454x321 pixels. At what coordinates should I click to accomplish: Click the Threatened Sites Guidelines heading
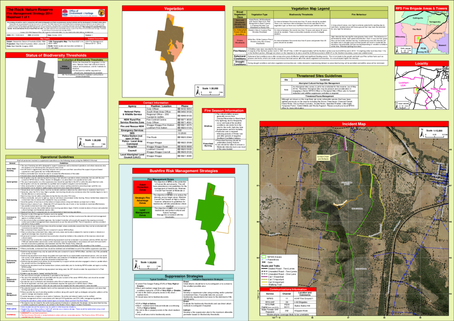click(x=319, y=75)
